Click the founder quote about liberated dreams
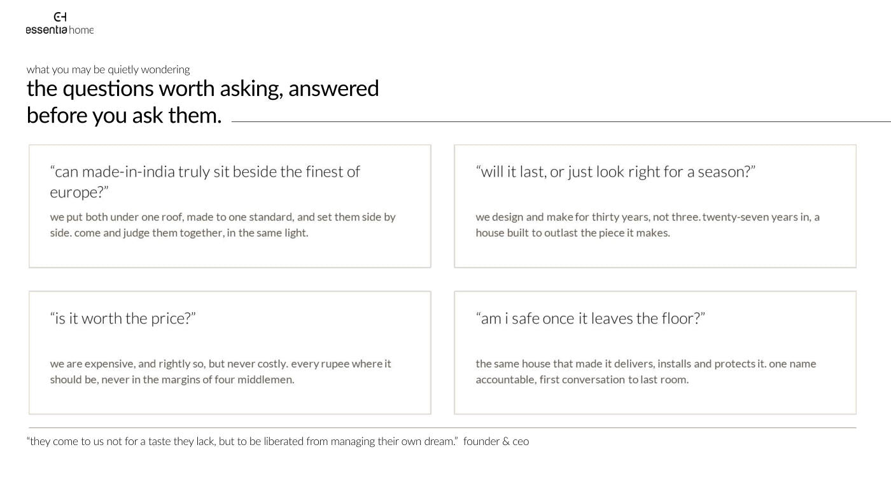The height and width of the screenshot is (501, 891). point(242,441)
